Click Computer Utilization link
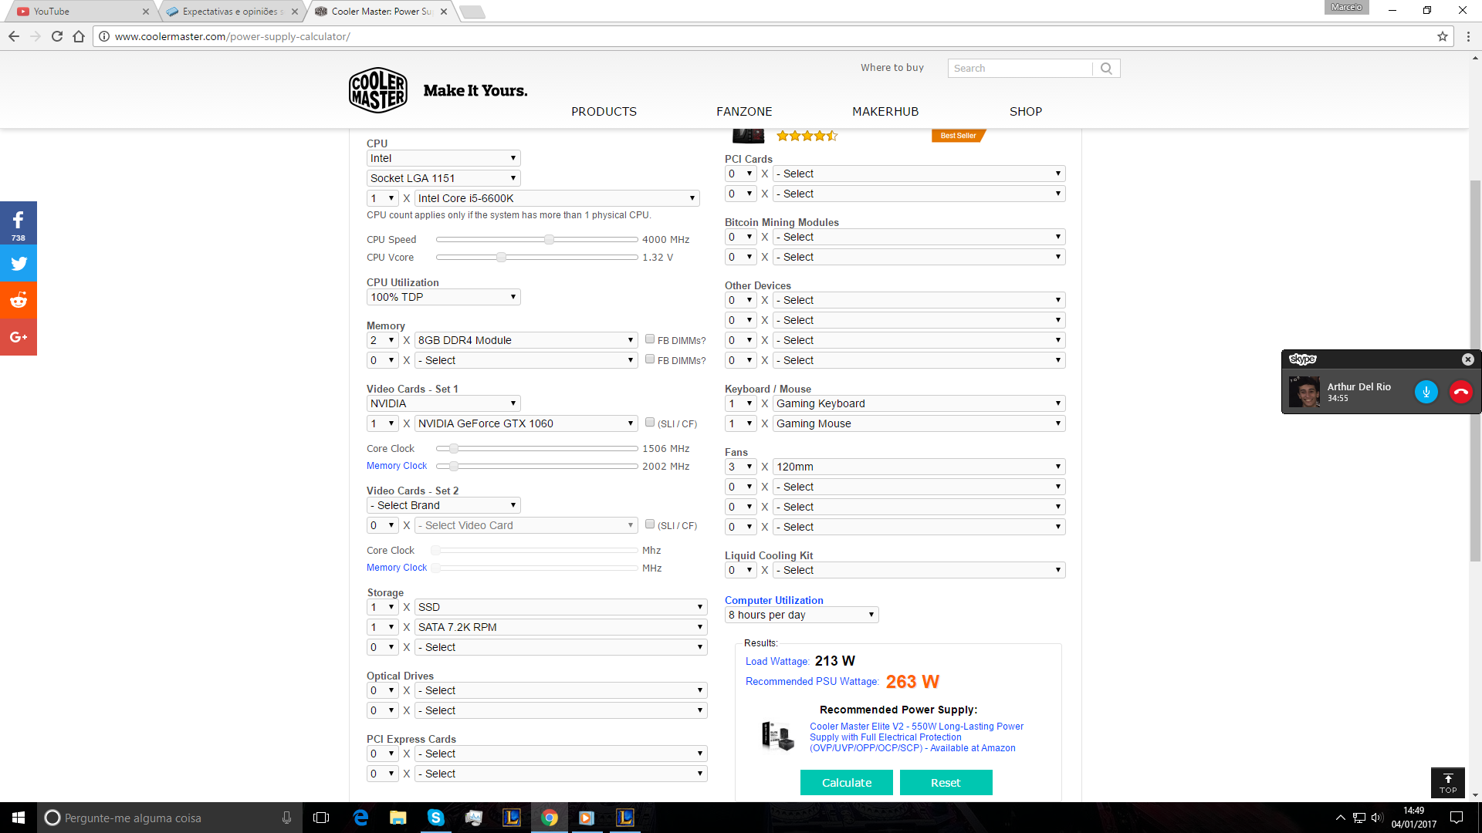Screen dimensions: 1482x833 click(x=773, y=600)
